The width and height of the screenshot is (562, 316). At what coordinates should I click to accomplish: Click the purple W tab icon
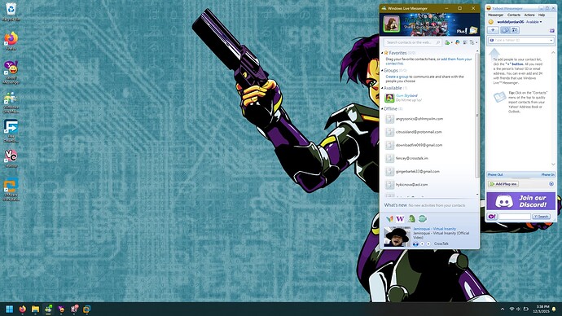(x=401, y=218)
